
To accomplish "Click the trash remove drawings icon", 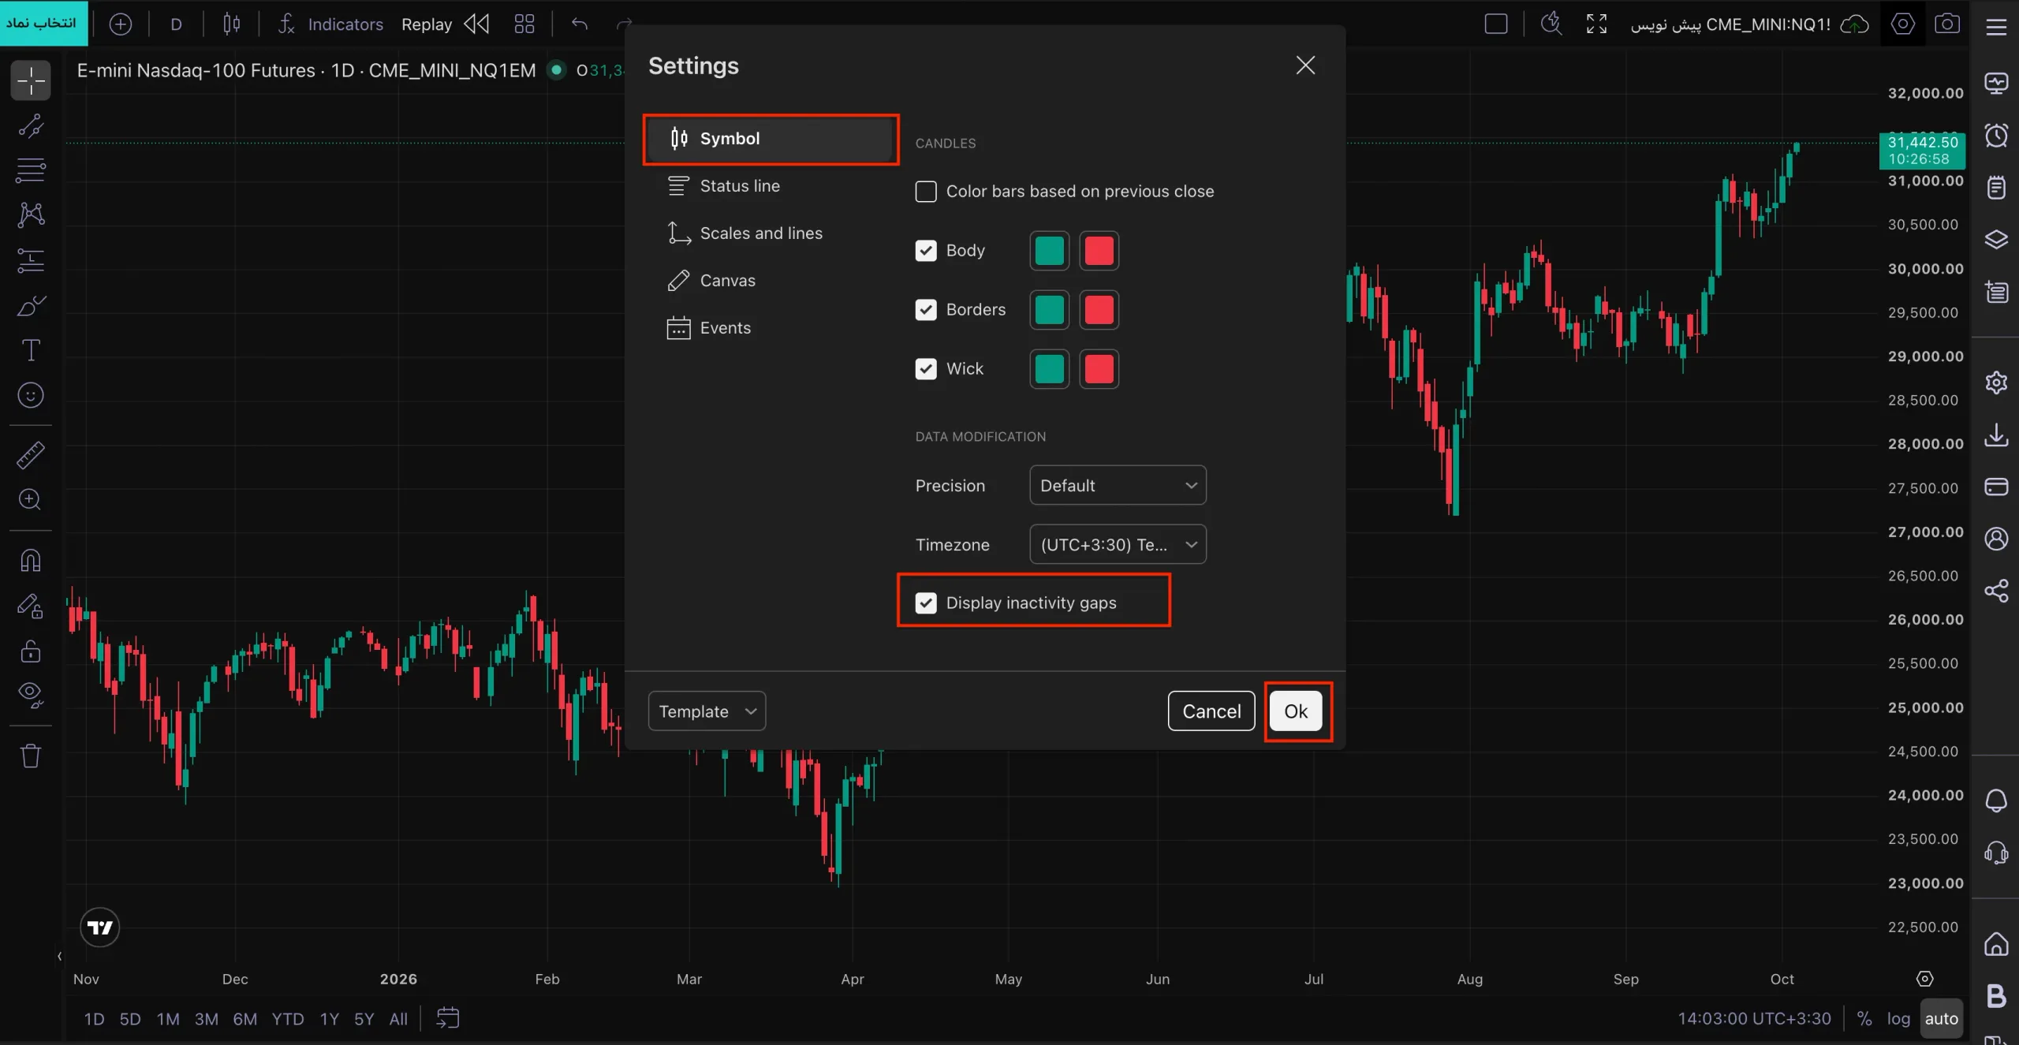I will click(x=31, y=756).
